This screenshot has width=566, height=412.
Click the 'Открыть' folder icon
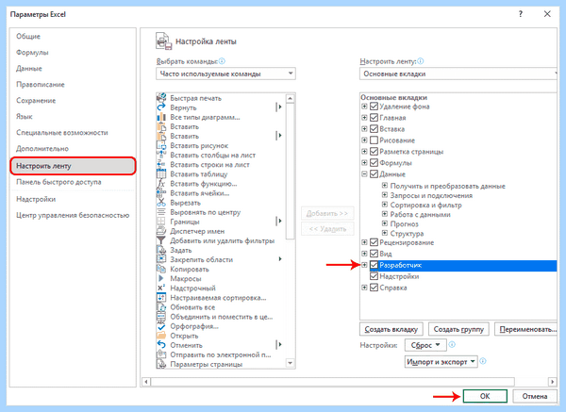click(x=161, y=336)
